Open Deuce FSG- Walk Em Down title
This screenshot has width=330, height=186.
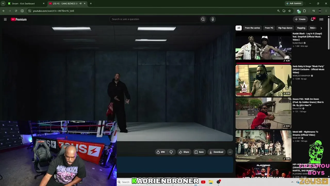[x=308, y=102]
